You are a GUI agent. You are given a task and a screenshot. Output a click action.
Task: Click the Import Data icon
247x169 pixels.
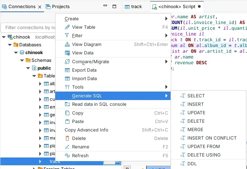[x=67, y=78]
